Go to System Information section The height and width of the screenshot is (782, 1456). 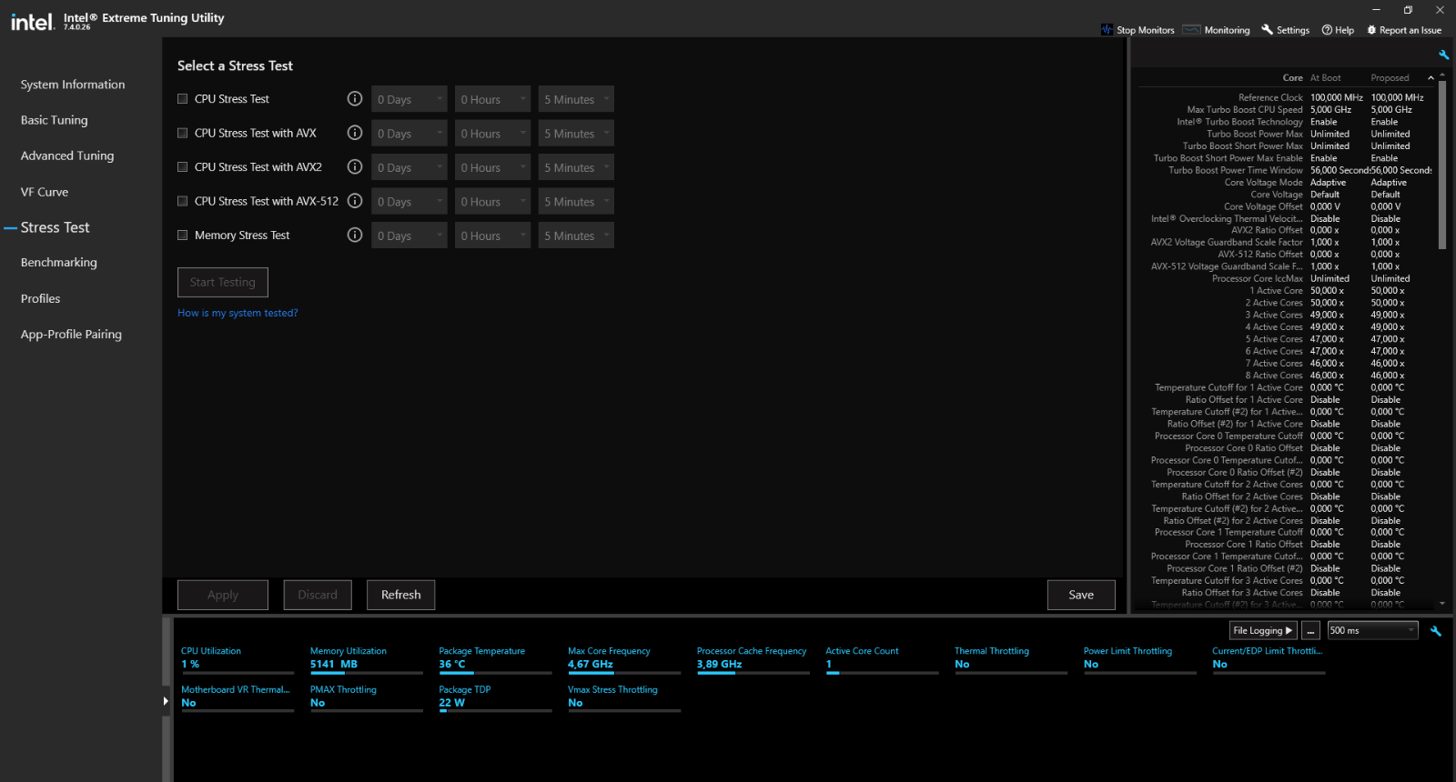73,85
